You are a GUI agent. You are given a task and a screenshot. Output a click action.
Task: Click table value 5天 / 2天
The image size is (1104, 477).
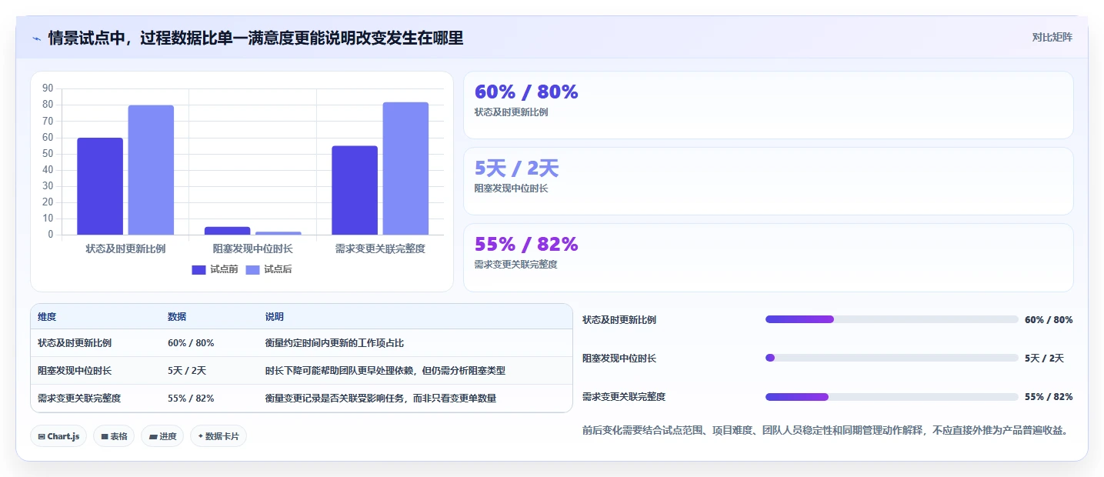pyautogui.click(x=187, y=371)
